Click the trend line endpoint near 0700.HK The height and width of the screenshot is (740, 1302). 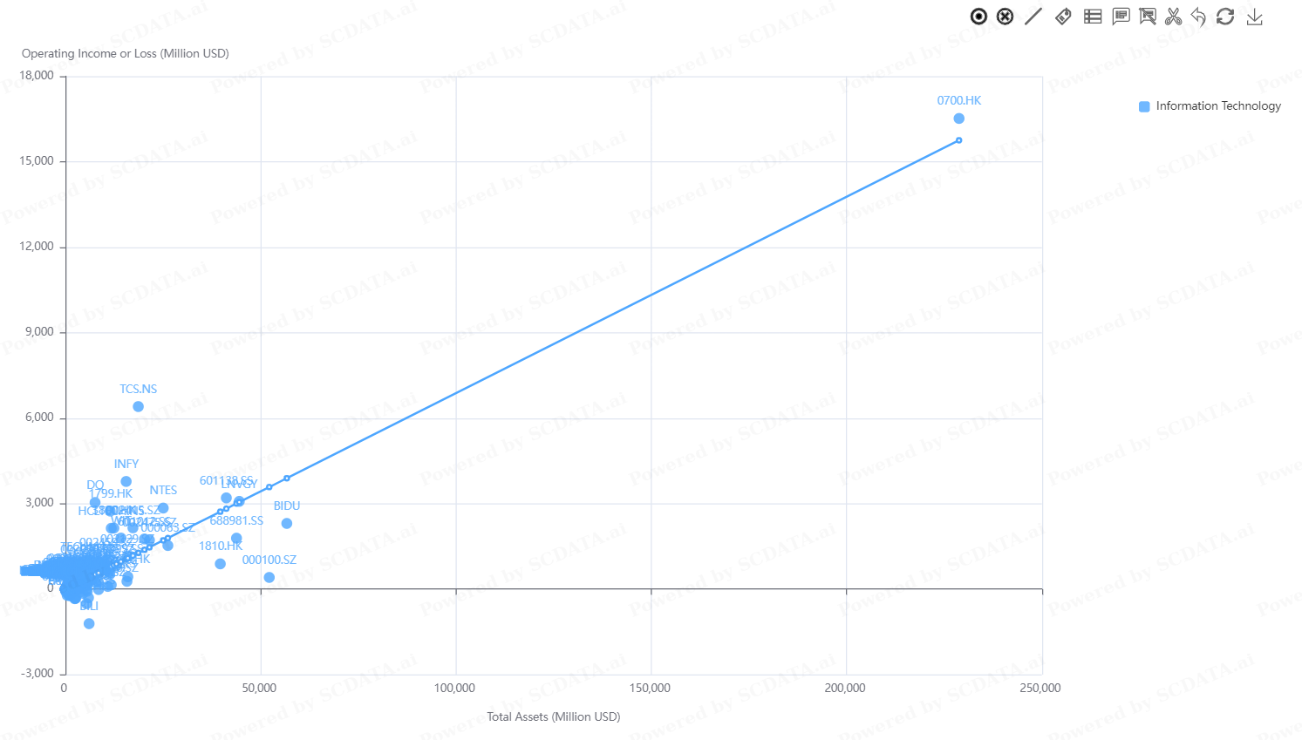click(x=959, y=140)
